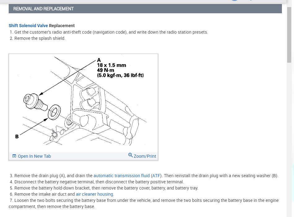Click the Zoom/Print text
Screen dimensions: 294x217
coord(145,156)
